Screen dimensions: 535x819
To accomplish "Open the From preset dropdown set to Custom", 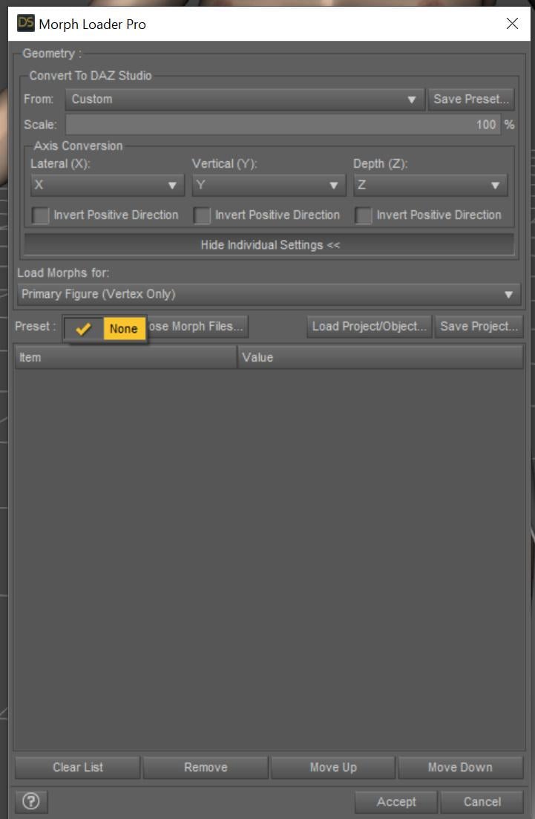I will coord(244,99).
